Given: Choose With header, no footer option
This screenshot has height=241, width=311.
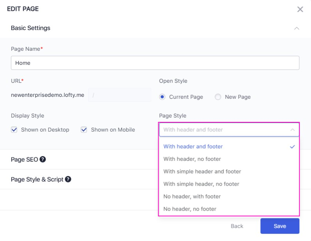Looking at the screenshot, I should point(192,159).
